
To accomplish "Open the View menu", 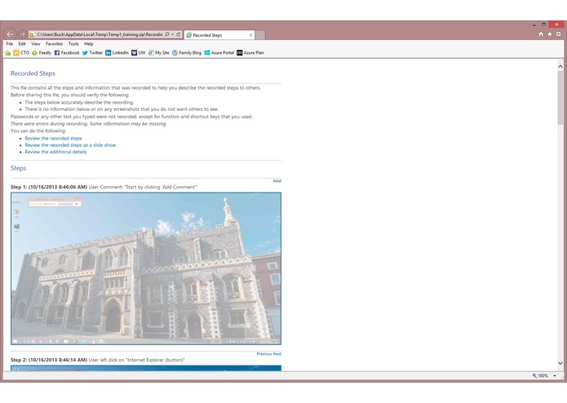I will pyautogui.click(x=35, y=44).
